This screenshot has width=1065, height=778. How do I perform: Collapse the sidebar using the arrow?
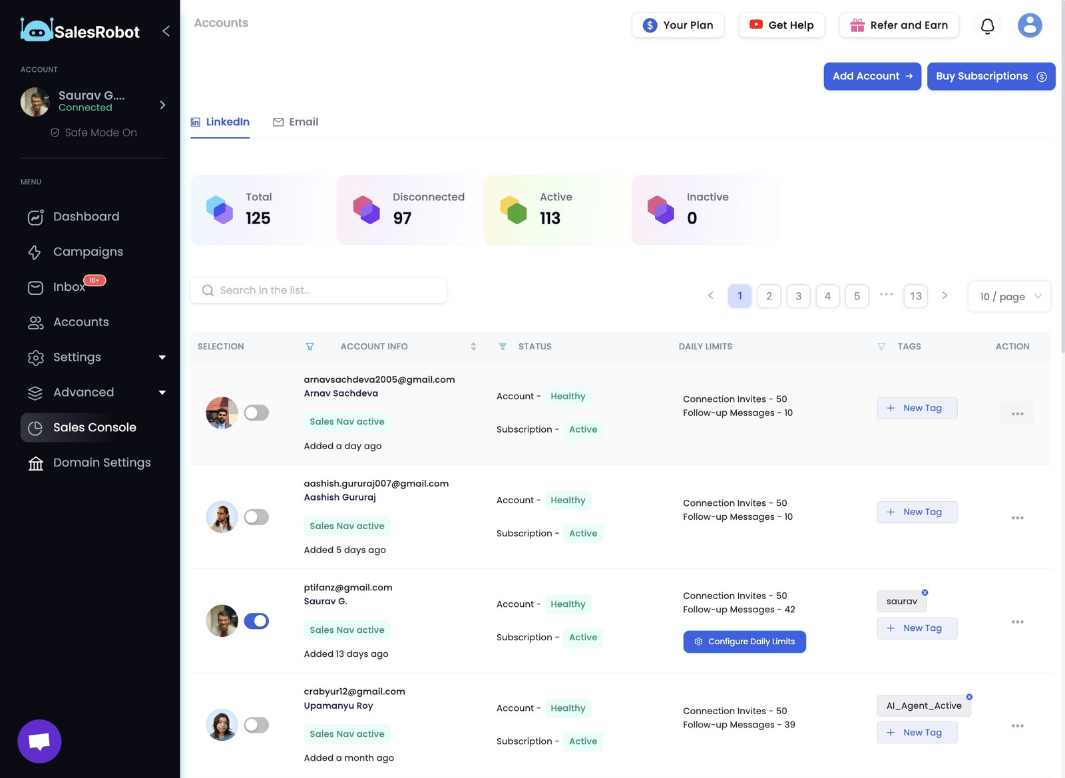pyautogui.click(x=166, y=31)
